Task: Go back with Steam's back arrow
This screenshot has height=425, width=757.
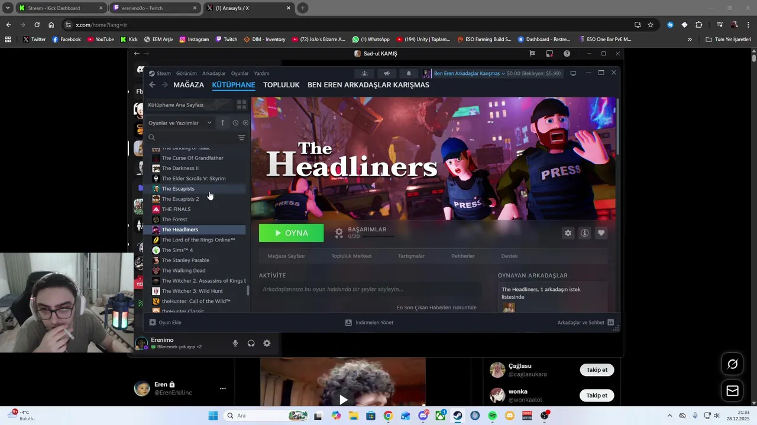Action: pos(152,85)
